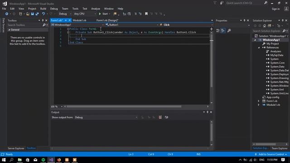Open the Button1 object dropdown
The image size is (290, 163).
pos(132,25)
